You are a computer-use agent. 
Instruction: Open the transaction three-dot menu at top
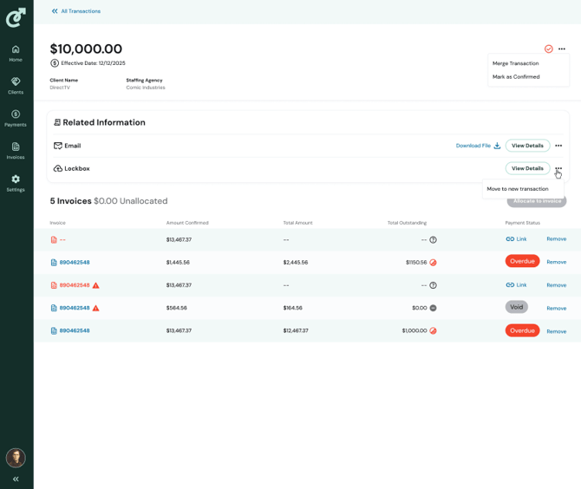tap(562, 49)
